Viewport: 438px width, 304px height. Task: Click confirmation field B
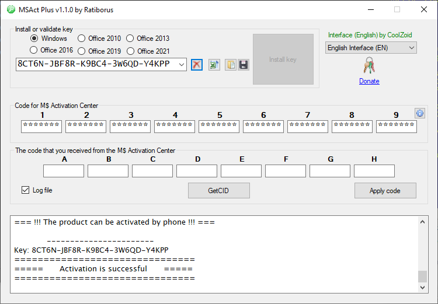click(x=108, y=171)
